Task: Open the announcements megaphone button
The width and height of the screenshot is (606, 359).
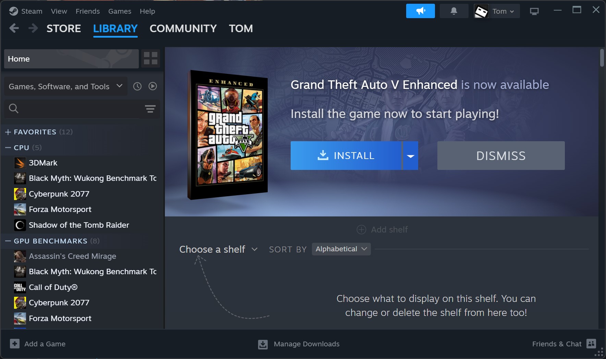Action: click(420, 11)
